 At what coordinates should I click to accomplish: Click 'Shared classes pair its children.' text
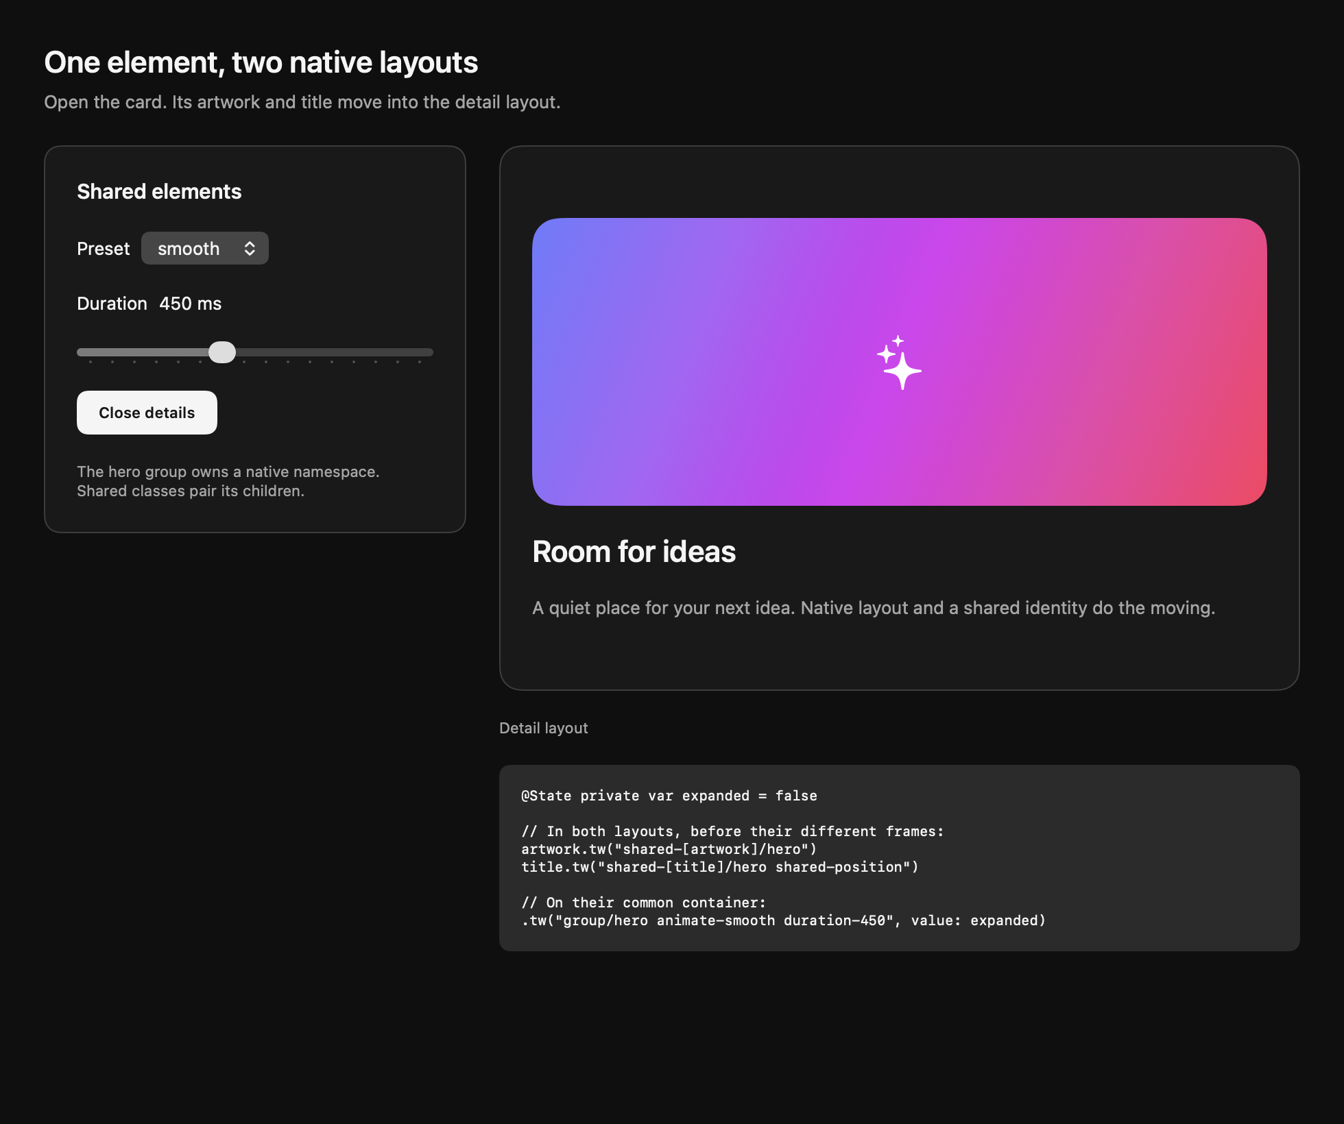click(x=190, y=491)
